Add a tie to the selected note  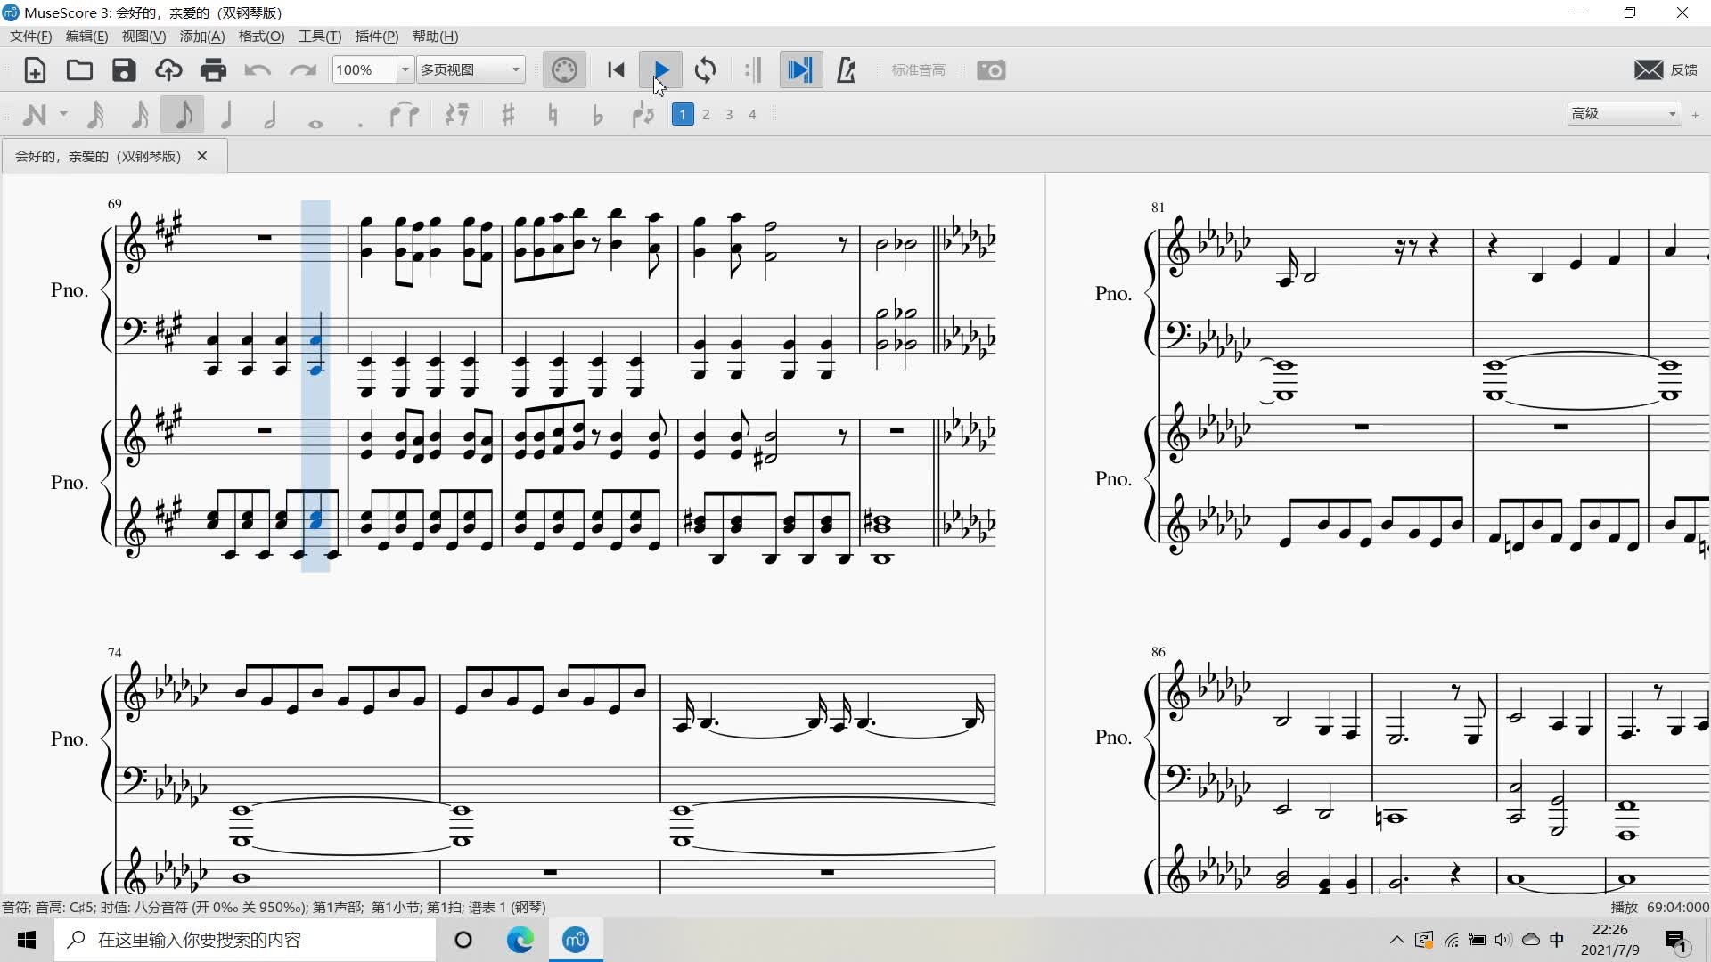point(405,115)
